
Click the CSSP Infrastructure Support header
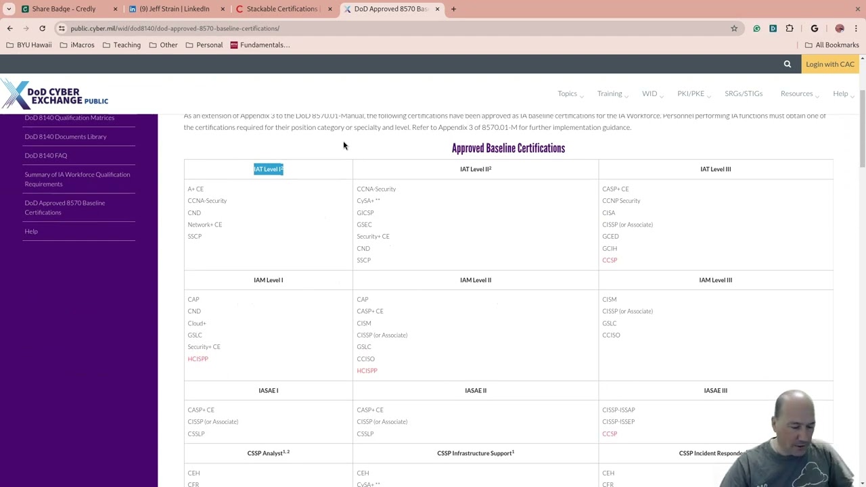(476, 453)
